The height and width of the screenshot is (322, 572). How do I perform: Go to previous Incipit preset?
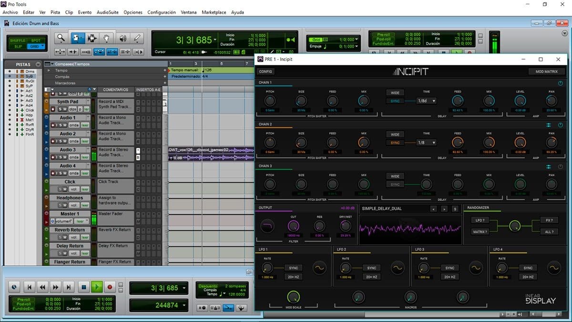point(433,209)
